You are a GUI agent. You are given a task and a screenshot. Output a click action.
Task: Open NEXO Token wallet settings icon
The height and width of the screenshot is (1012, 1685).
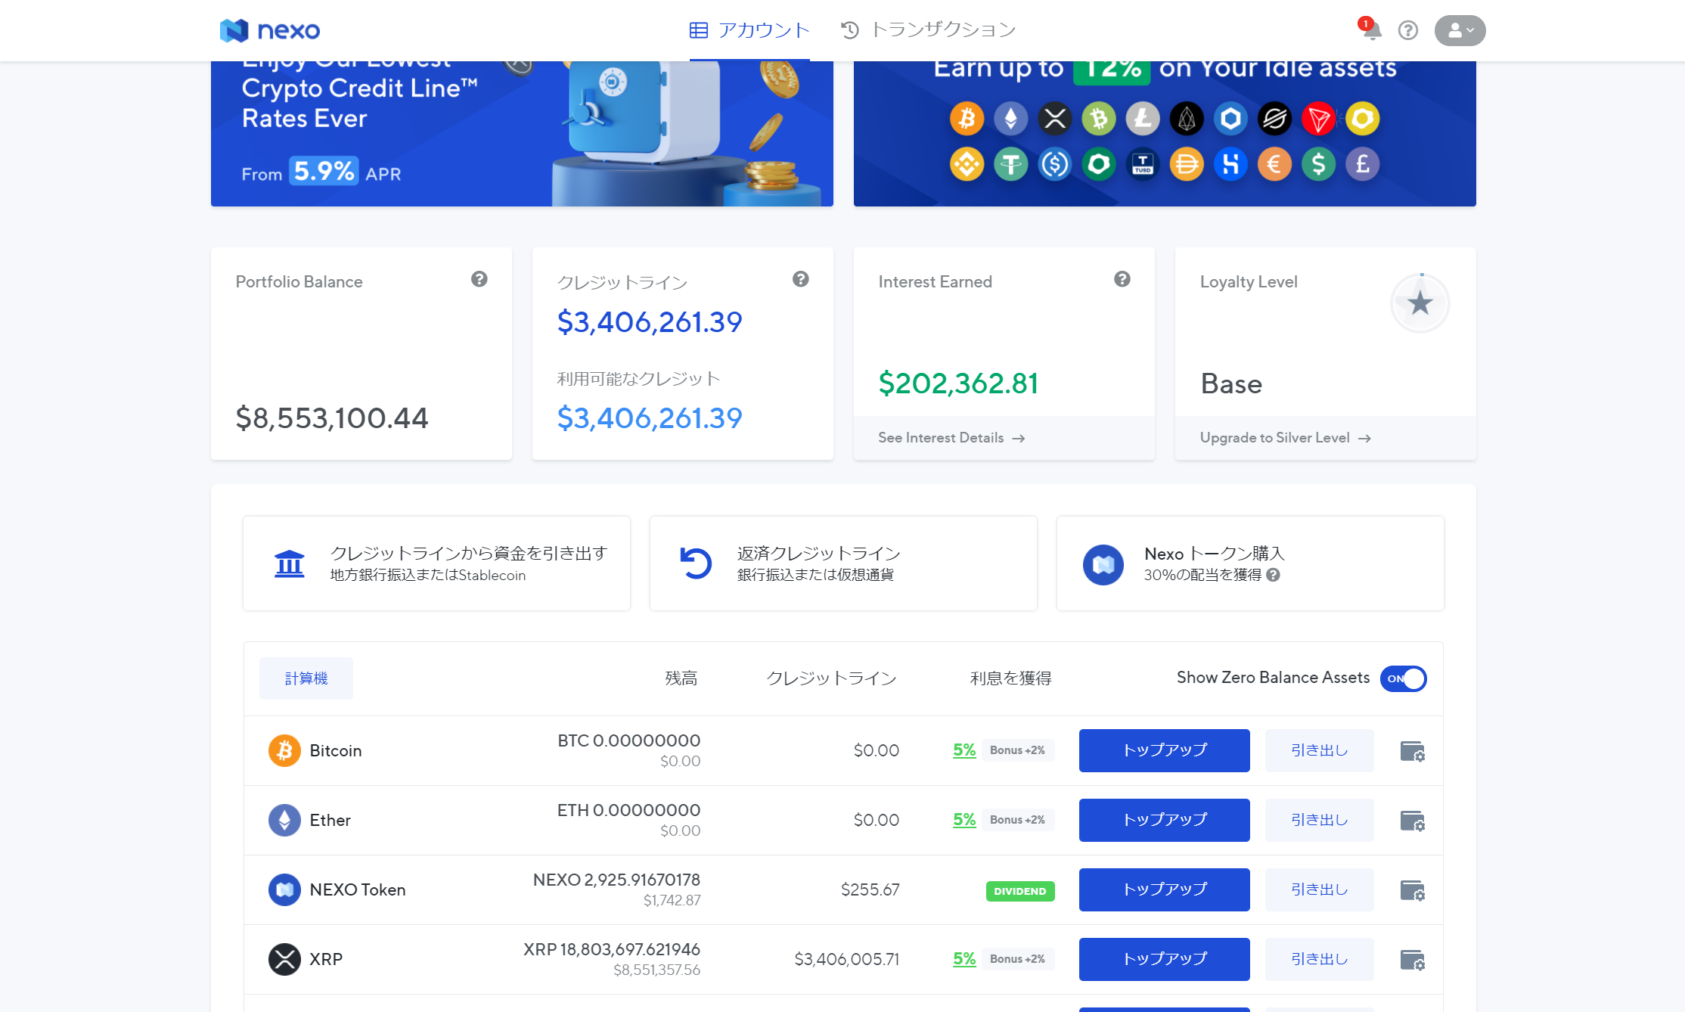pyautogui.click(x=1412, y=890)
